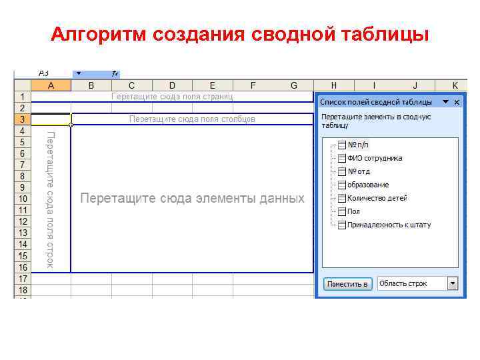Select column D header
Viewport: 480px width, 360px height.
[173, 85]
